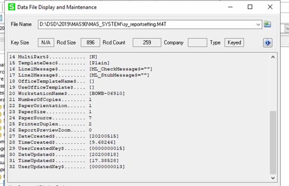
Task: Click the [BOWB-06910] workstation value
Action: pos(107,93)
